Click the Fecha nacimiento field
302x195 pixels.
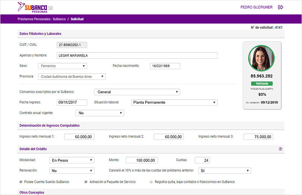click(x=165, y=66)
